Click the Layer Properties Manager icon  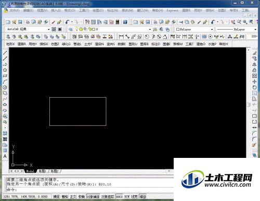(x=71, y=29)
